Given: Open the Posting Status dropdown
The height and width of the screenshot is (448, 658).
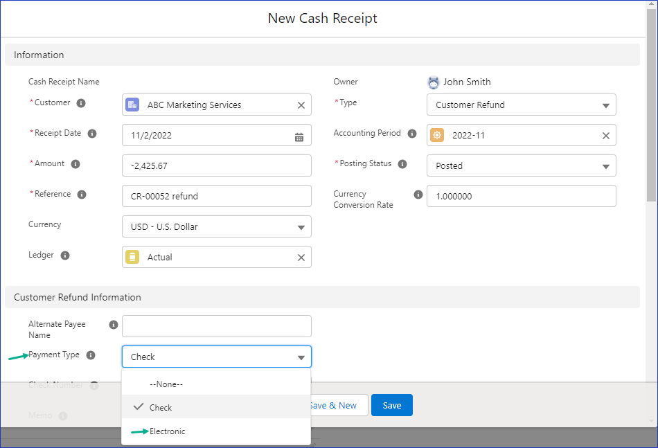Looking at the screenshot, I should click(x=521, y=165).
